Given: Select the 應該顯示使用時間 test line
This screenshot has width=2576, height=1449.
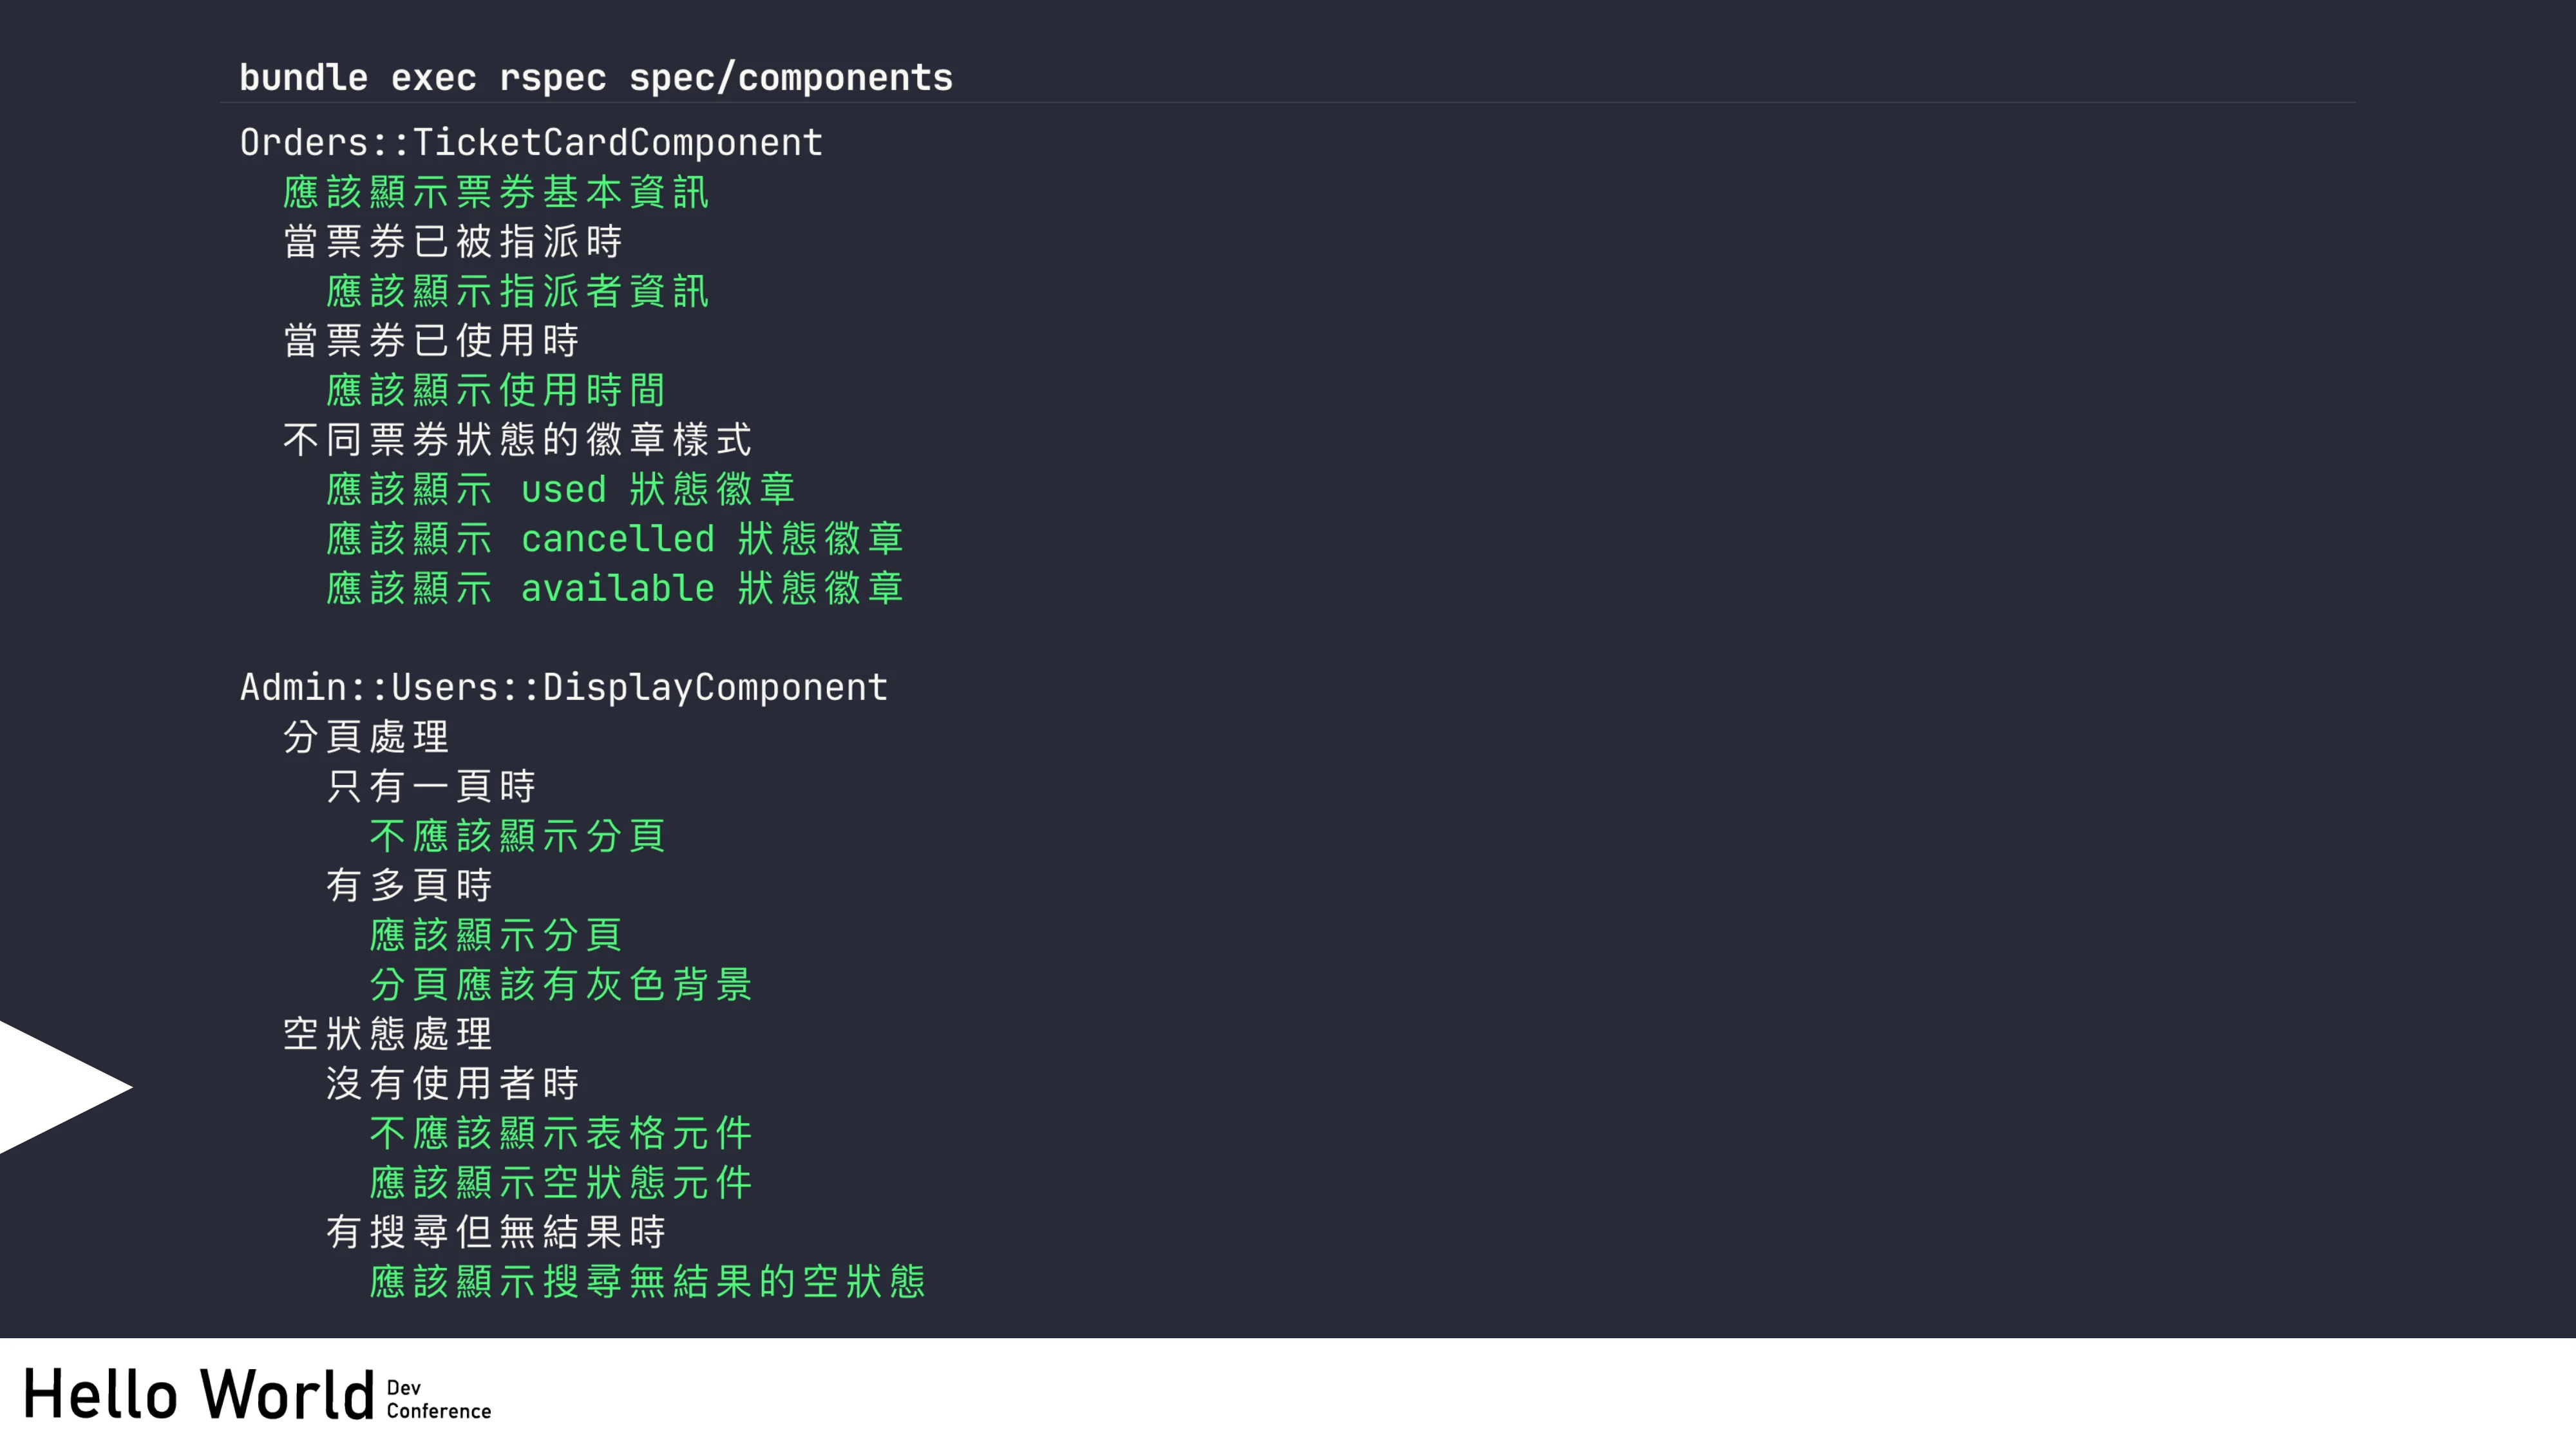Looking at the screenshot, I should [x=496, y=390].
